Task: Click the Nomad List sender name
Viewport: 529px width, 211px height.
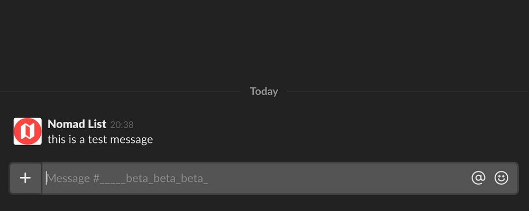Action: click(x=77, y=124)
